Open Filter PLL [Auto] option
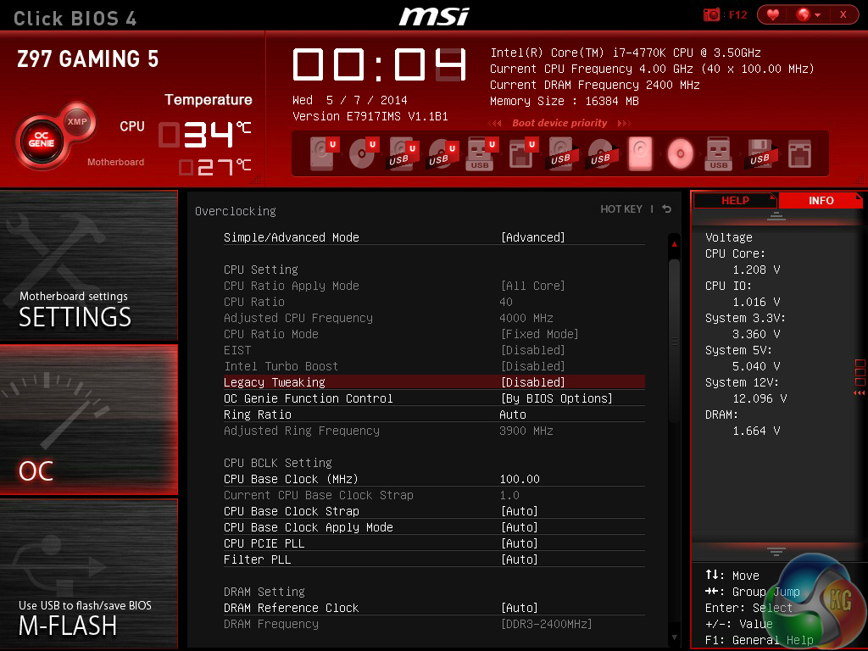Viewport: 868px width, 651px height. [520, 559]
